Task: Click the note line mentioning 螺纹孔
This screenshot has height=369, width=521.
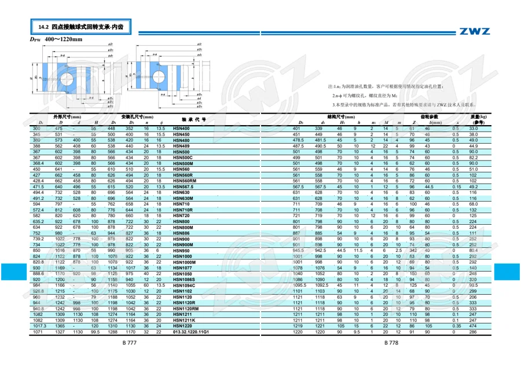Action: pos(365,96)
